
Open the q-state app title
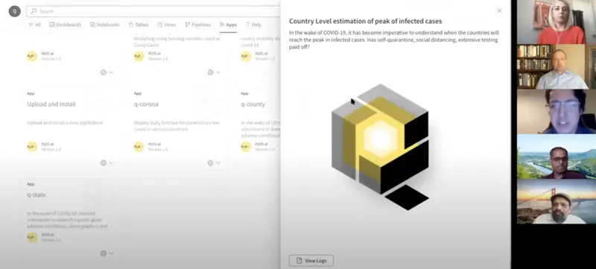click(37, 194)
